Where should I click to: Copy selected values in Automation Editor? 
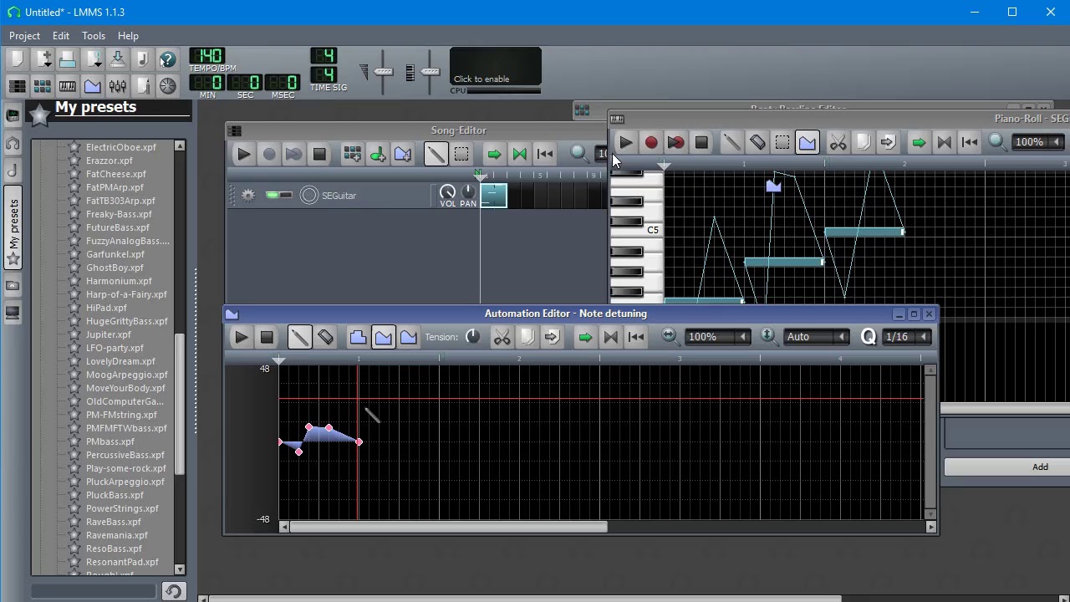tap(527, 337)
